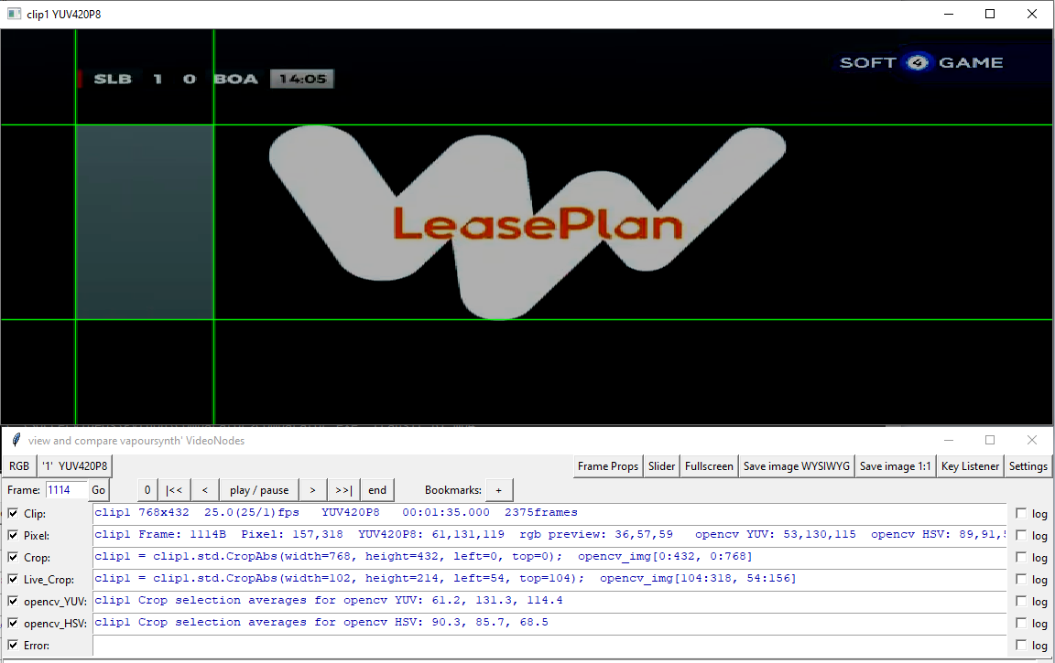The image size is (1055, 663).
Task: Jump to frame 0
Action: (x=147, y=489)
